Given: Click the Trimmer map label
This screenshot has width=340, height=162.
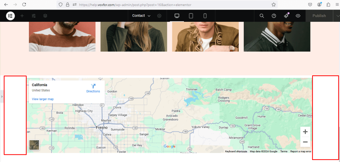Looking at the screenshot, I should point(192,89).
